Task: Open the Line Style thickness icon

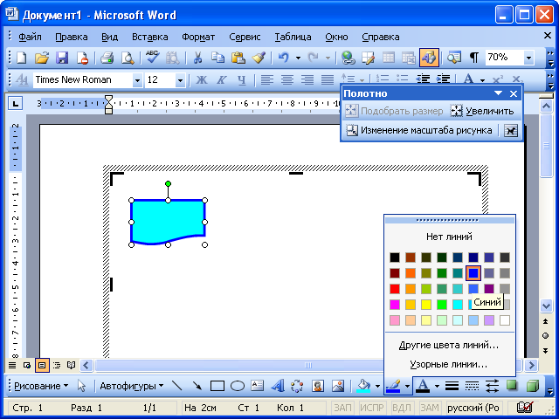Action: click(452, 385)
